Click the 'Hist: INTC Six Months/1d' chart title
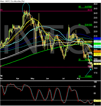 12,1
